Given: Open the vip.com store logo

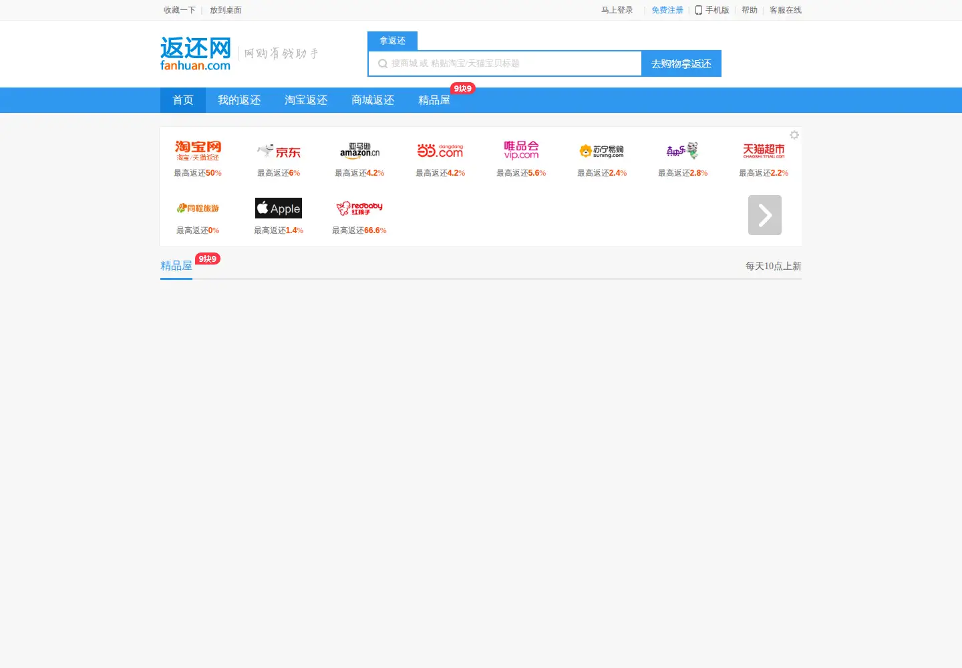Looking at the screenshot, I should 521,150.
